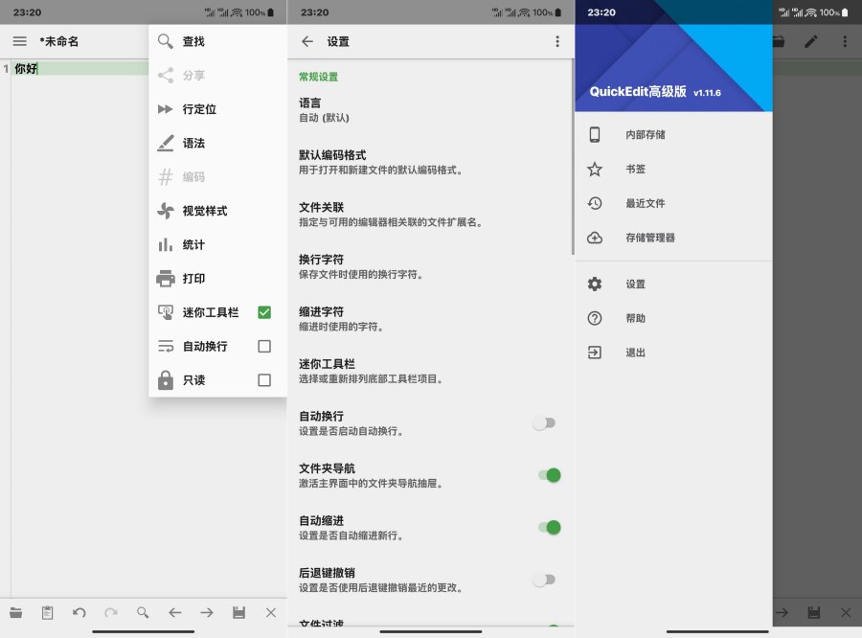This screenshot has width=862, height=638.
Task: Click the greyed-out 编码 menu entry
Action: coord(217,176)
